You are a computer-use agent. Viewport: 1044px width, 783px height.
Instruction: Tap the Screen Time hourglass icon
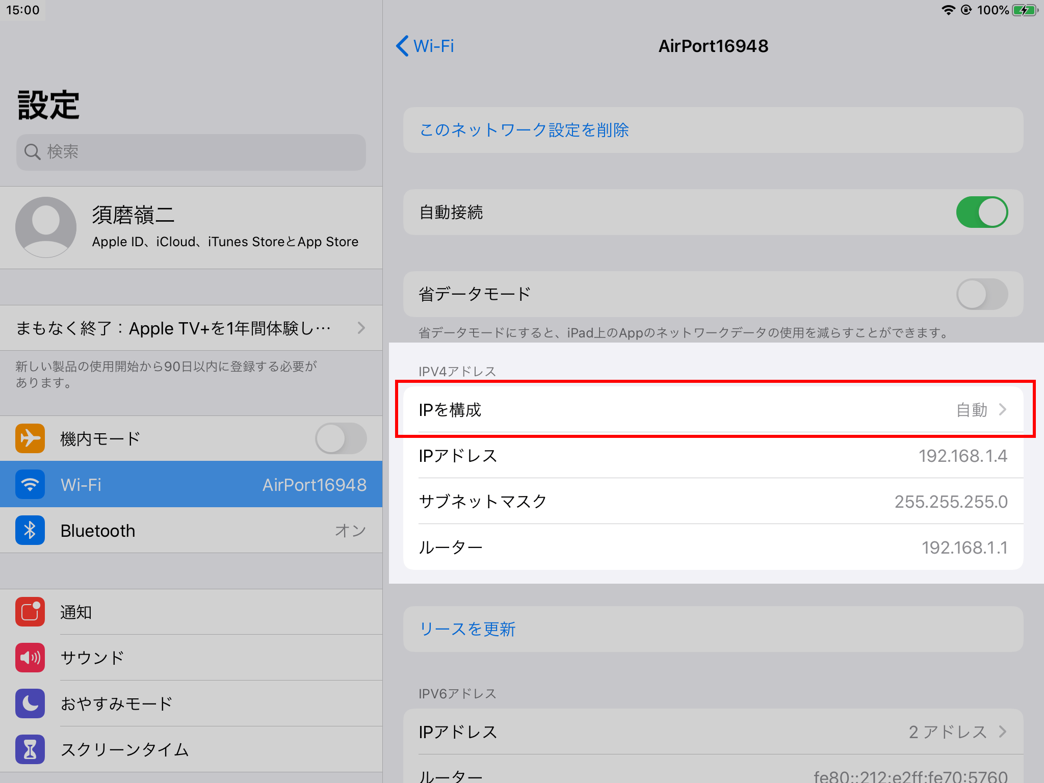coord(30,749)
